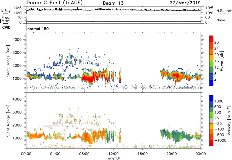The height and width of the screenshot is (160, 232).
Task: Click the gray band of the velocity color bar
Action: click(x=211, y=121)
